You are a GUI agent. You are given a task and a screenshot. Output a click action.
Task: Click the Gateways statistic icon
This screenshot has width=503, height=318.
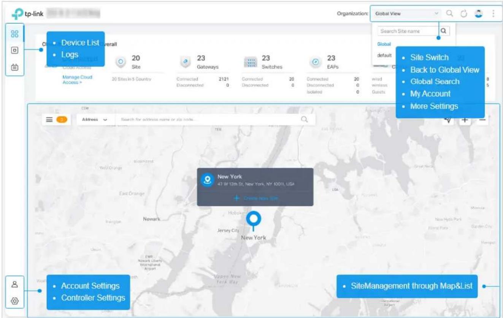coord(186,61)
